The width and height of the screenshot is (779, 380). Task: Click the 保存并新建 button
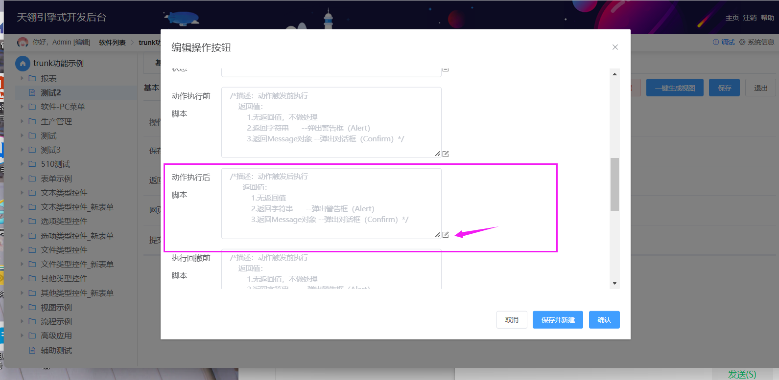(x=558, y=320)
